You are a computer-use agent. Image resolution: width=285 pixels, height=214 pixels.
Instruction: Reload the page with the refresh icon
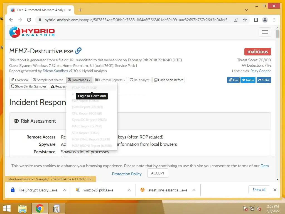[x=29, y=20]
